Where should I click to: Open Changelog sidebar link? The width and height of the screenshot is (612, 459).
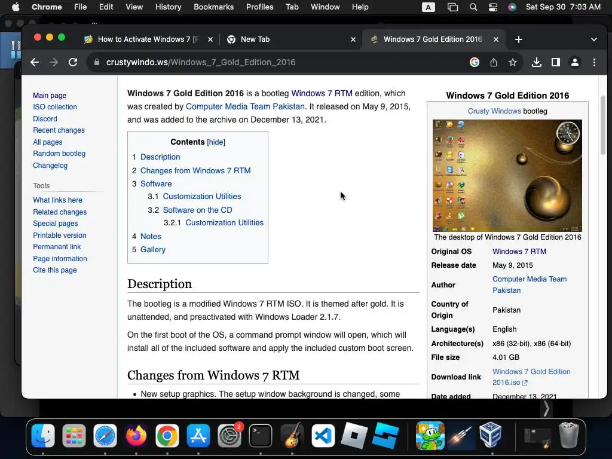click(x=50, y=166)
